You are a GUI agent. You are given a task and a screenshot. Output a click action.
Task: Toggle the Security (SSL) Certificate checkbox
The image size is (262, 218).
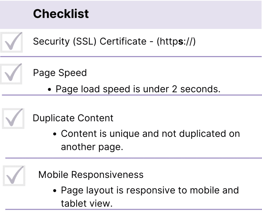(x=11, y=42)
